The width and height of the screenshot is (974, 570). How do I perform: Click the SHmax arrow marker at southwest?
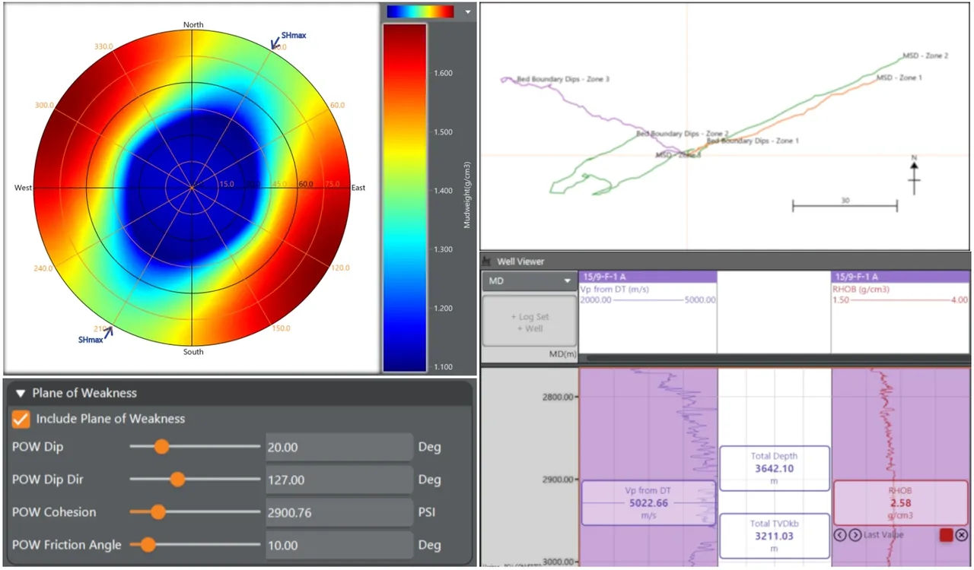pyautogui.click(x=108, y=331)
